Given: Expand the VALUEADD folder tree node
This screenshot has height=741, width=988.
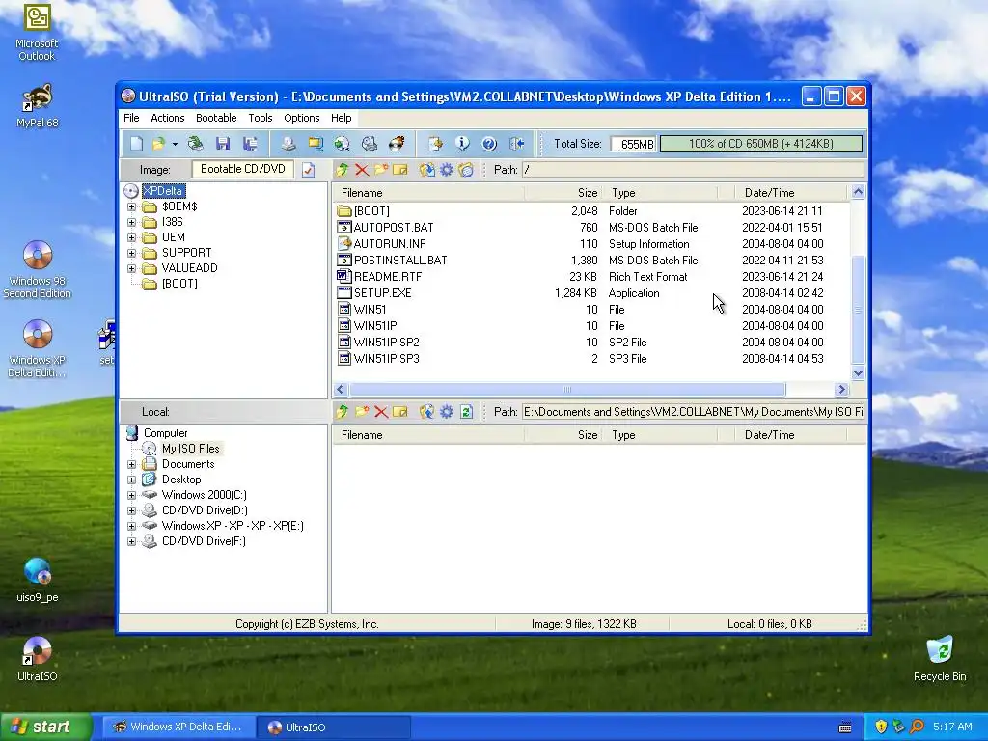Looking at the screenshot, I should pos(131,268).
